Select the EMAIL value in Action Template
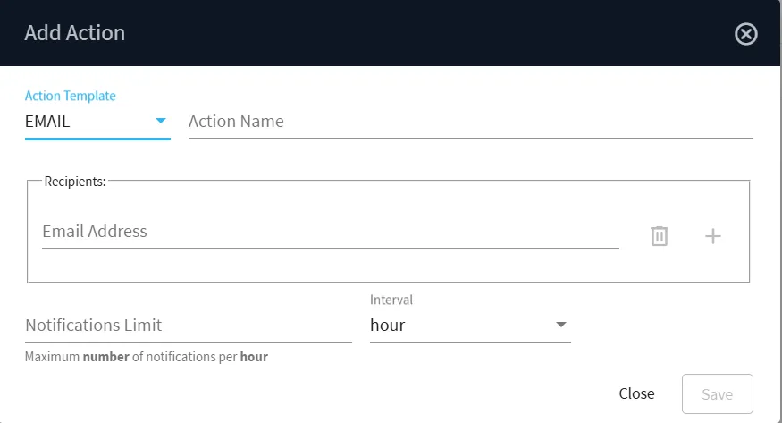This screenshot has height=423, width=782. tap(47, 122)
